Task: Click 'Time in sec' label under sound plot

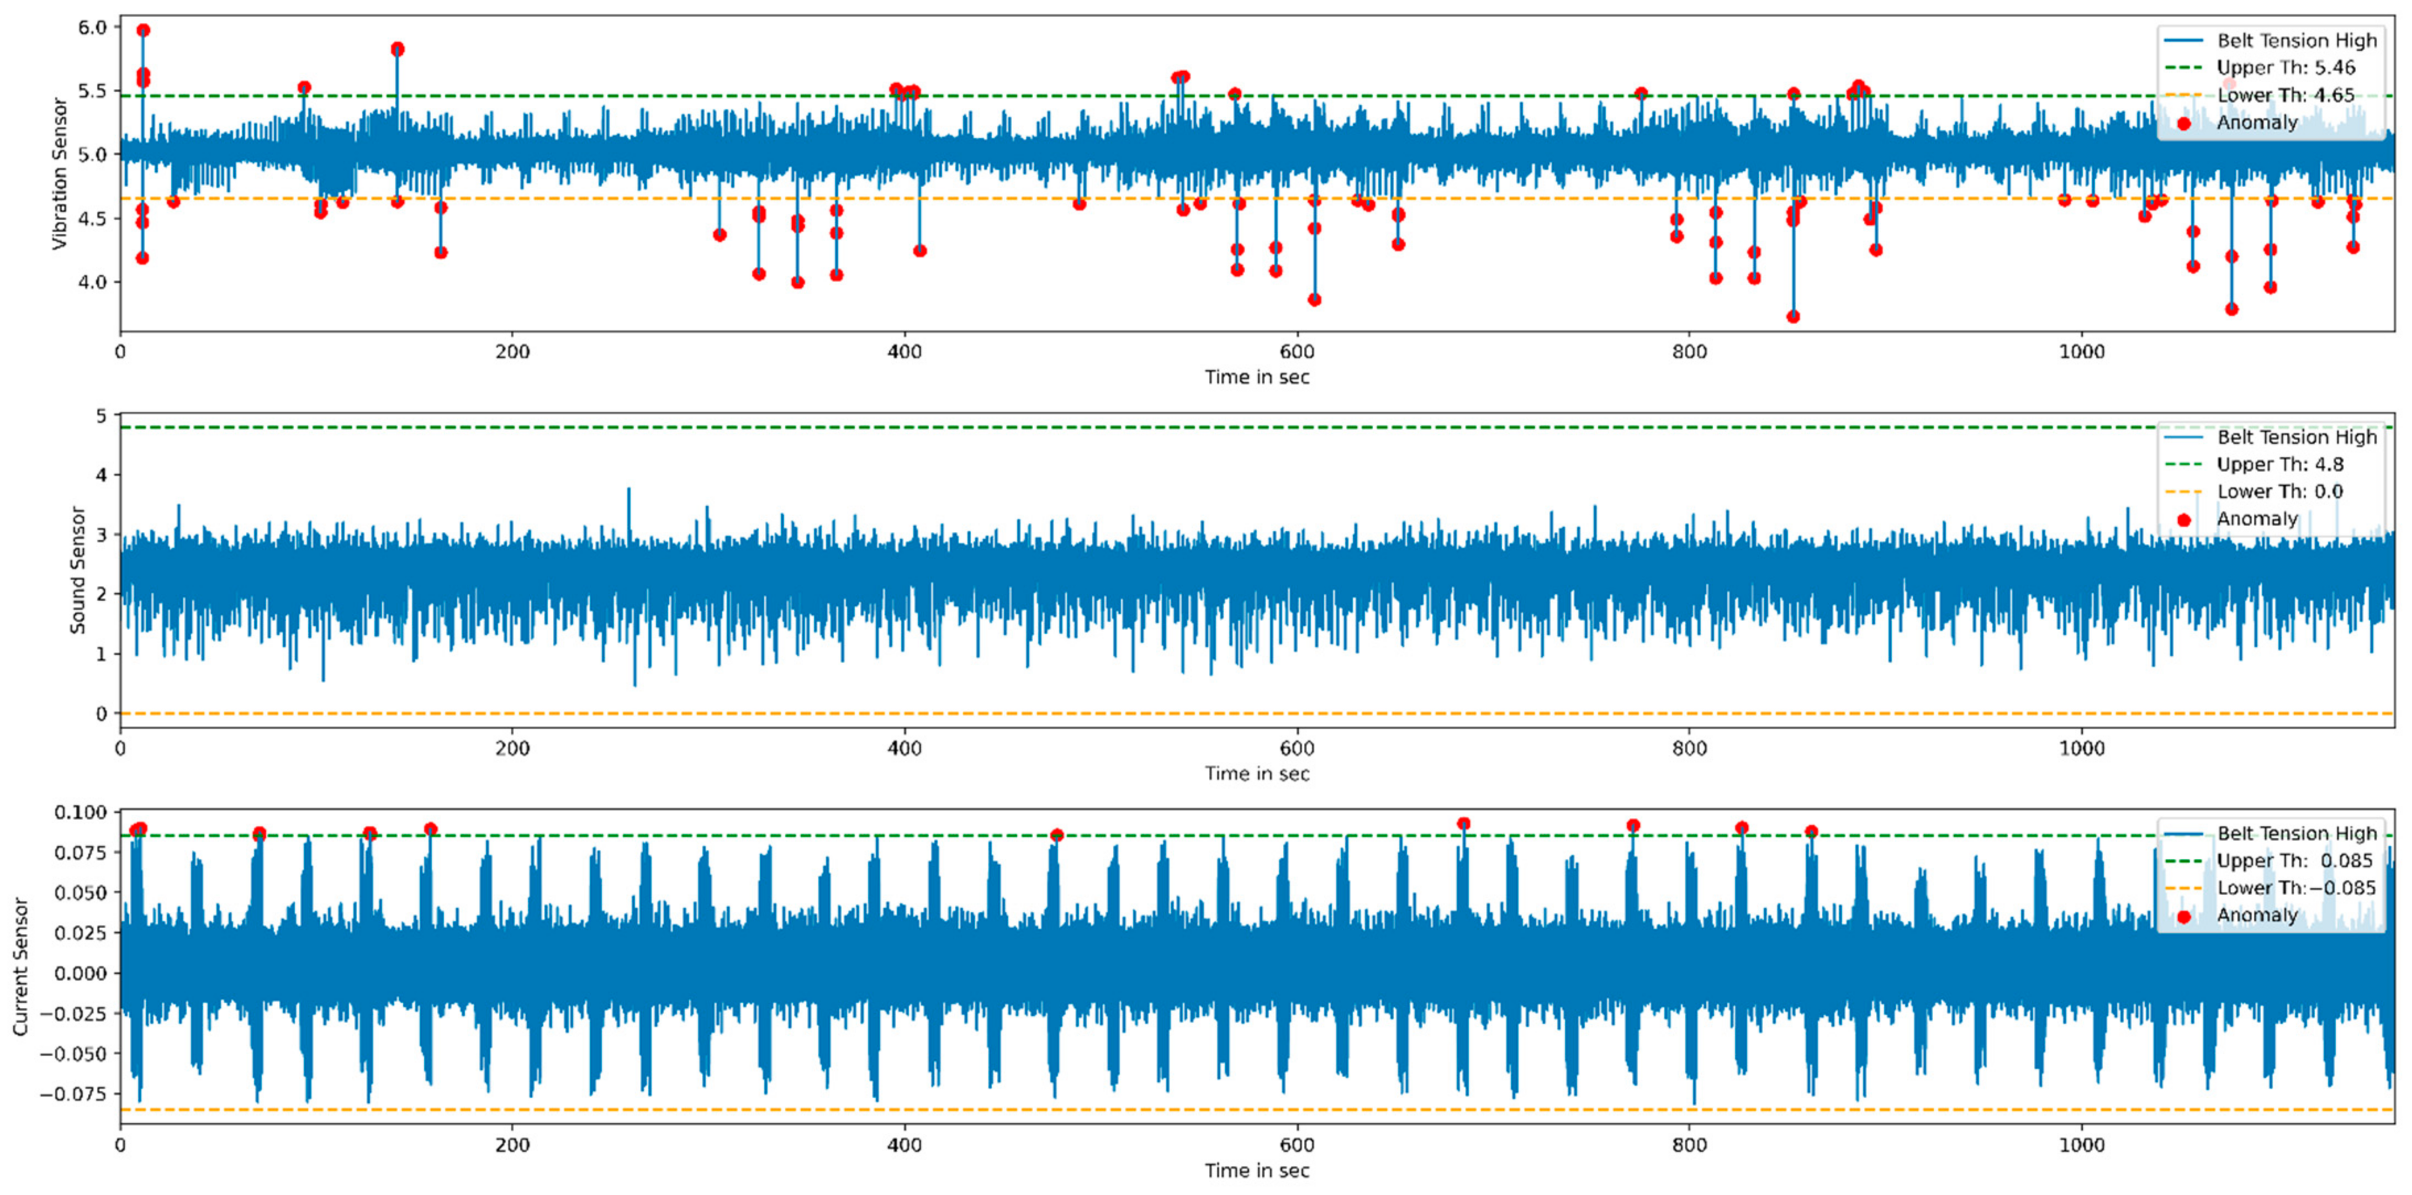Action: click(x=1257, y=774)
